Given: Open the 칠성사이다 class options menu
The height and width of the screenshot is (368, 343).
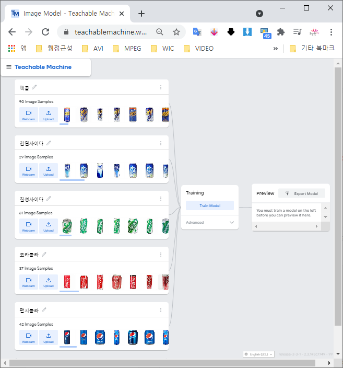Looking at the screenshot, I should tap(161, 199).
